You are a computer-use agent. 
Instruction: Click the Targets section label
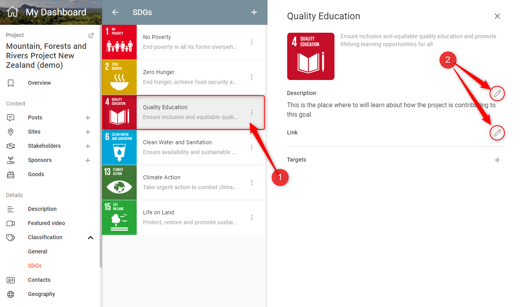[x=297, y=160]
